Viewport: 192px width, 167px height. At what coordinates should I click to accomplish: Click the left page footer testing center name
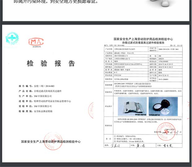point(51,142)
